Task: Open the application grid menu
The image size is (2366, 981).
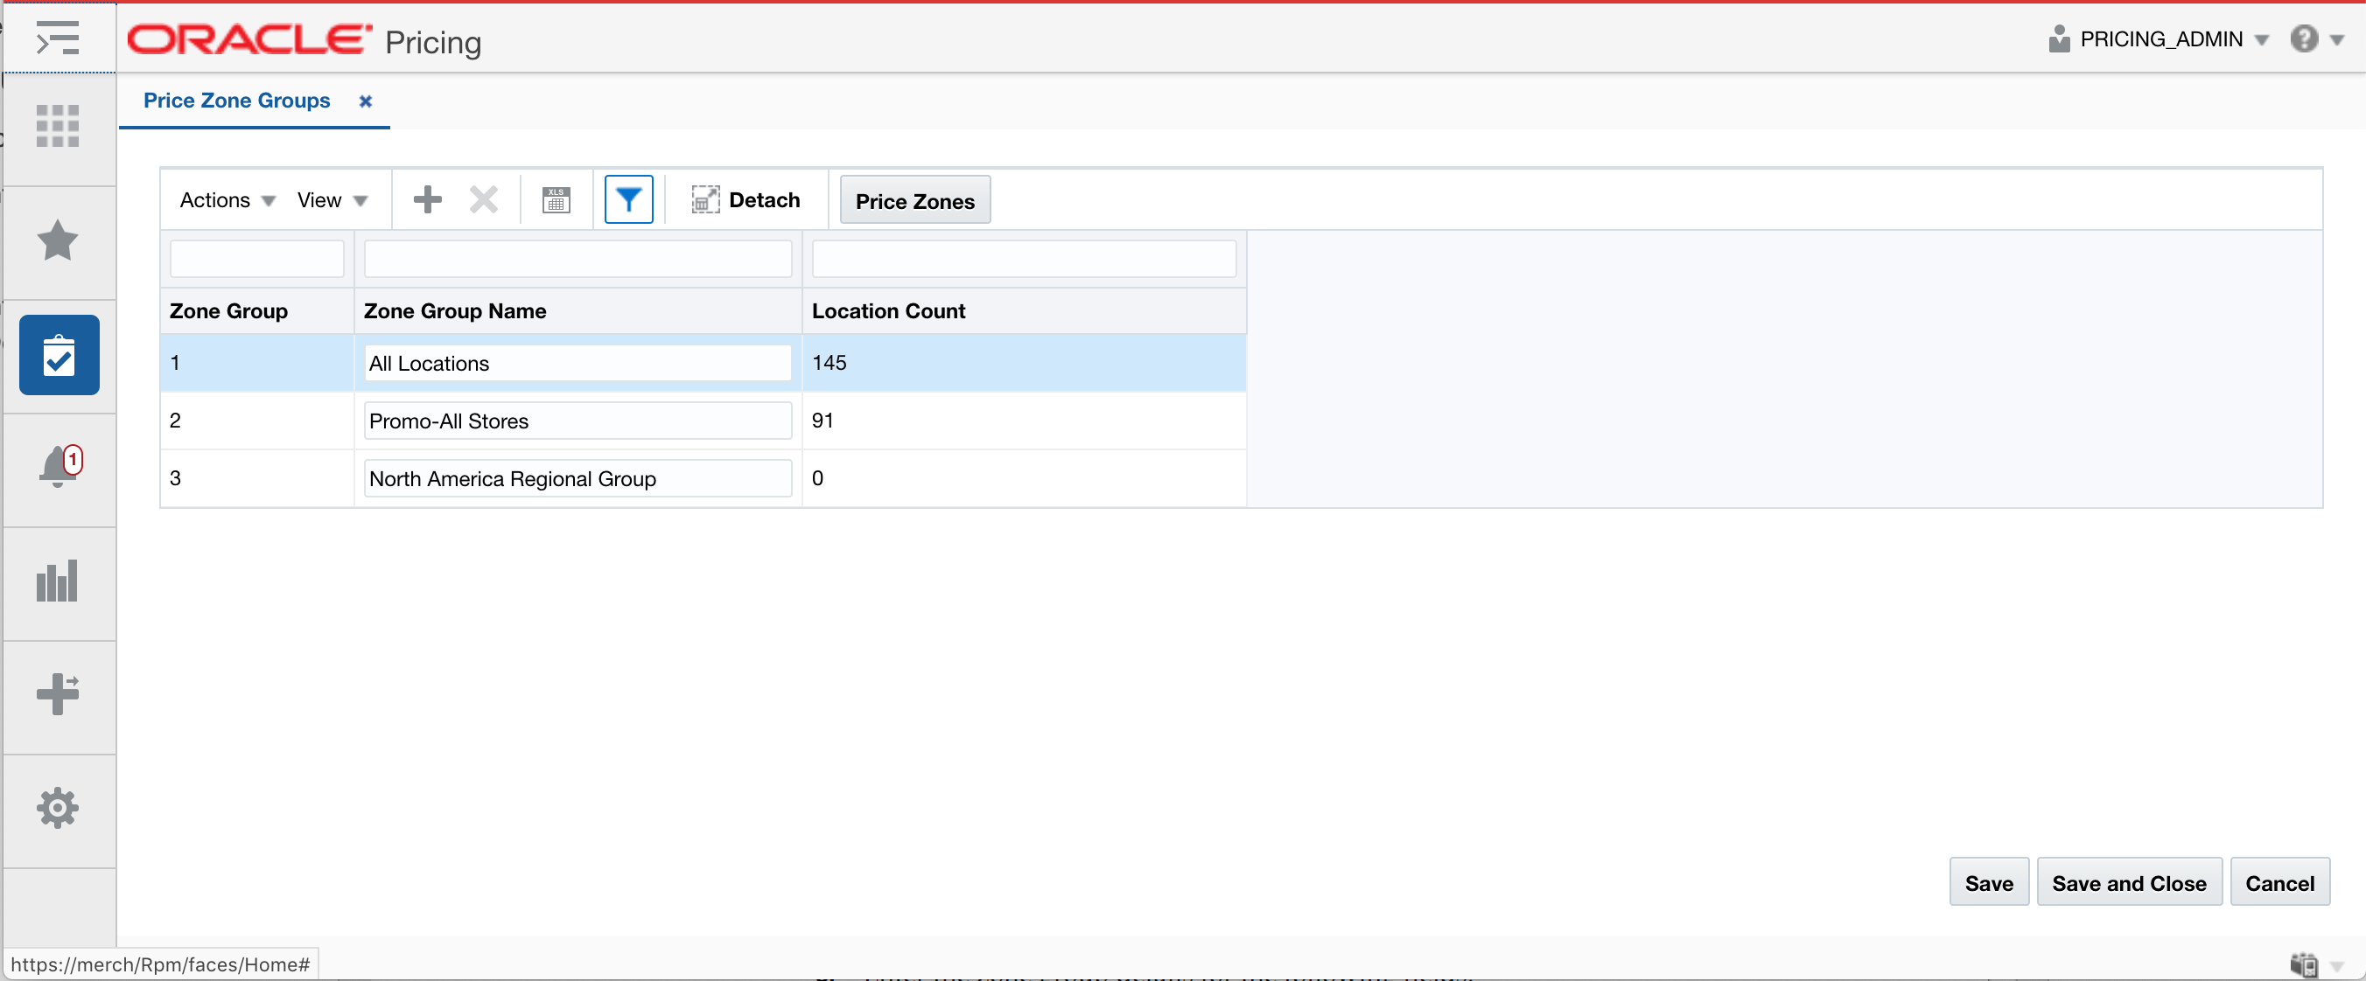Action: pos(58,127)
